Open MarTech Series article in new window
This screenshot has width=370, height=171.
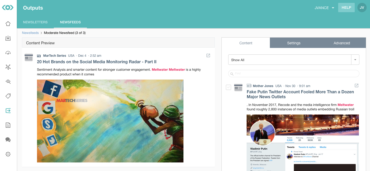pos(208,55)
